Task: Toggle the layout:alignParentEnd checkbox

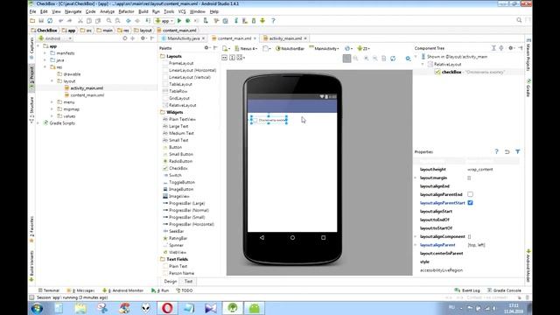Action: (471, 194)
